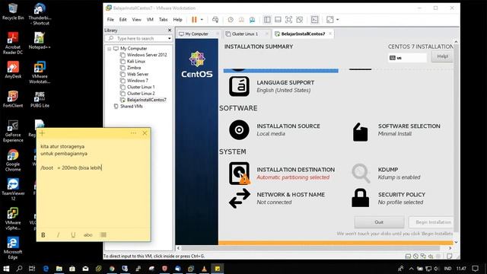
Task: Open Installation Source settings
Action: [x=275, y=129]
